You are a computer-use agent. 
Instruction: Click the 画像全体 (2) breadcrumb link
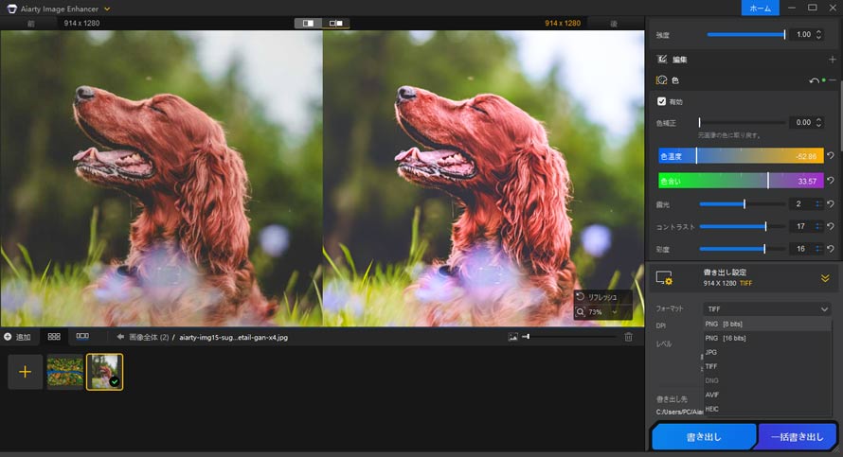click(x=149, y=337)
